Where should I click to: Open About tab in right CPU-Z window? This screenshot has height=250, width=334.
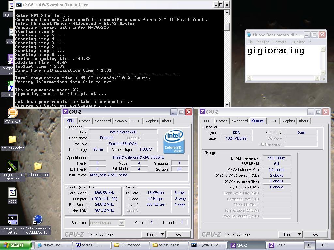(x=304, y=121)
